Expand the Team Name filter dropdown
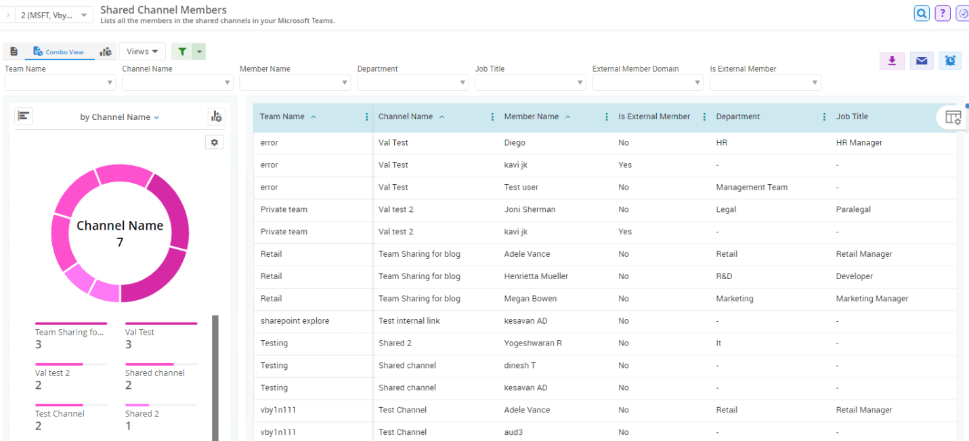 (110, 83)
